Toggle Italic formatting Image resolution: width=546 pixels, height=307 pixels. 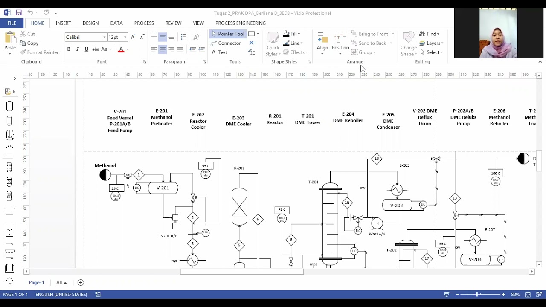tap(78, 49)
